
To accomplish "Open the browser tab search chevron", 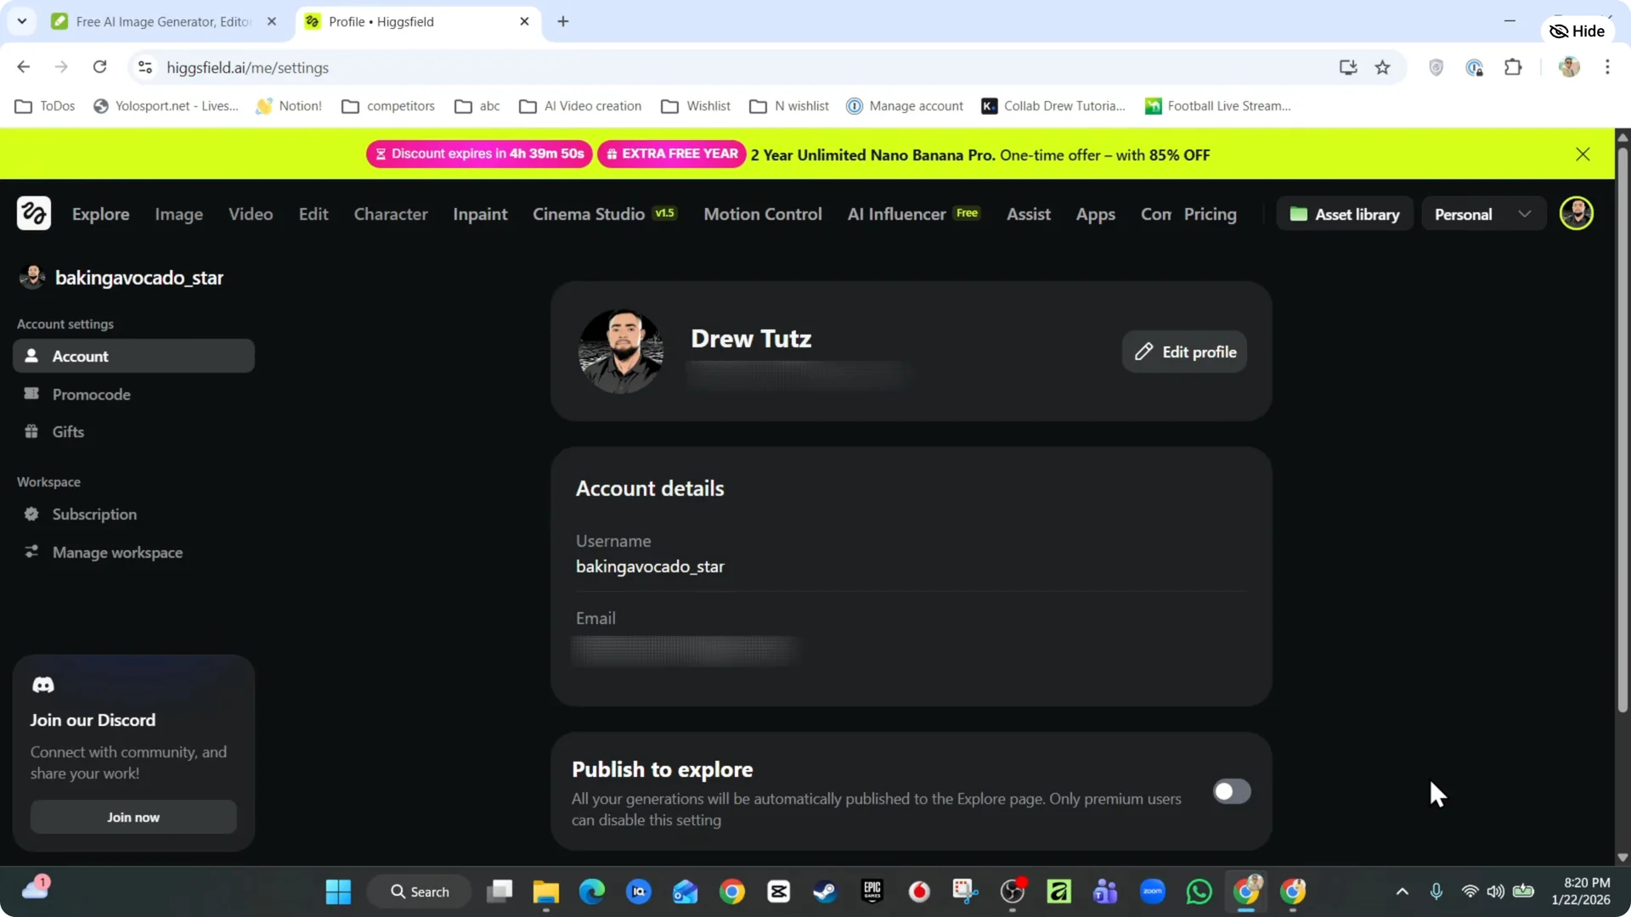I will [22, 21].
